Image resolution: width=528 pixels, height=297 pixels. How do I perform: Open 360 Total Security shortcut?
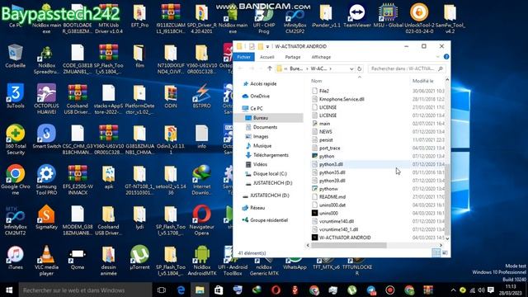pos(16,139)
